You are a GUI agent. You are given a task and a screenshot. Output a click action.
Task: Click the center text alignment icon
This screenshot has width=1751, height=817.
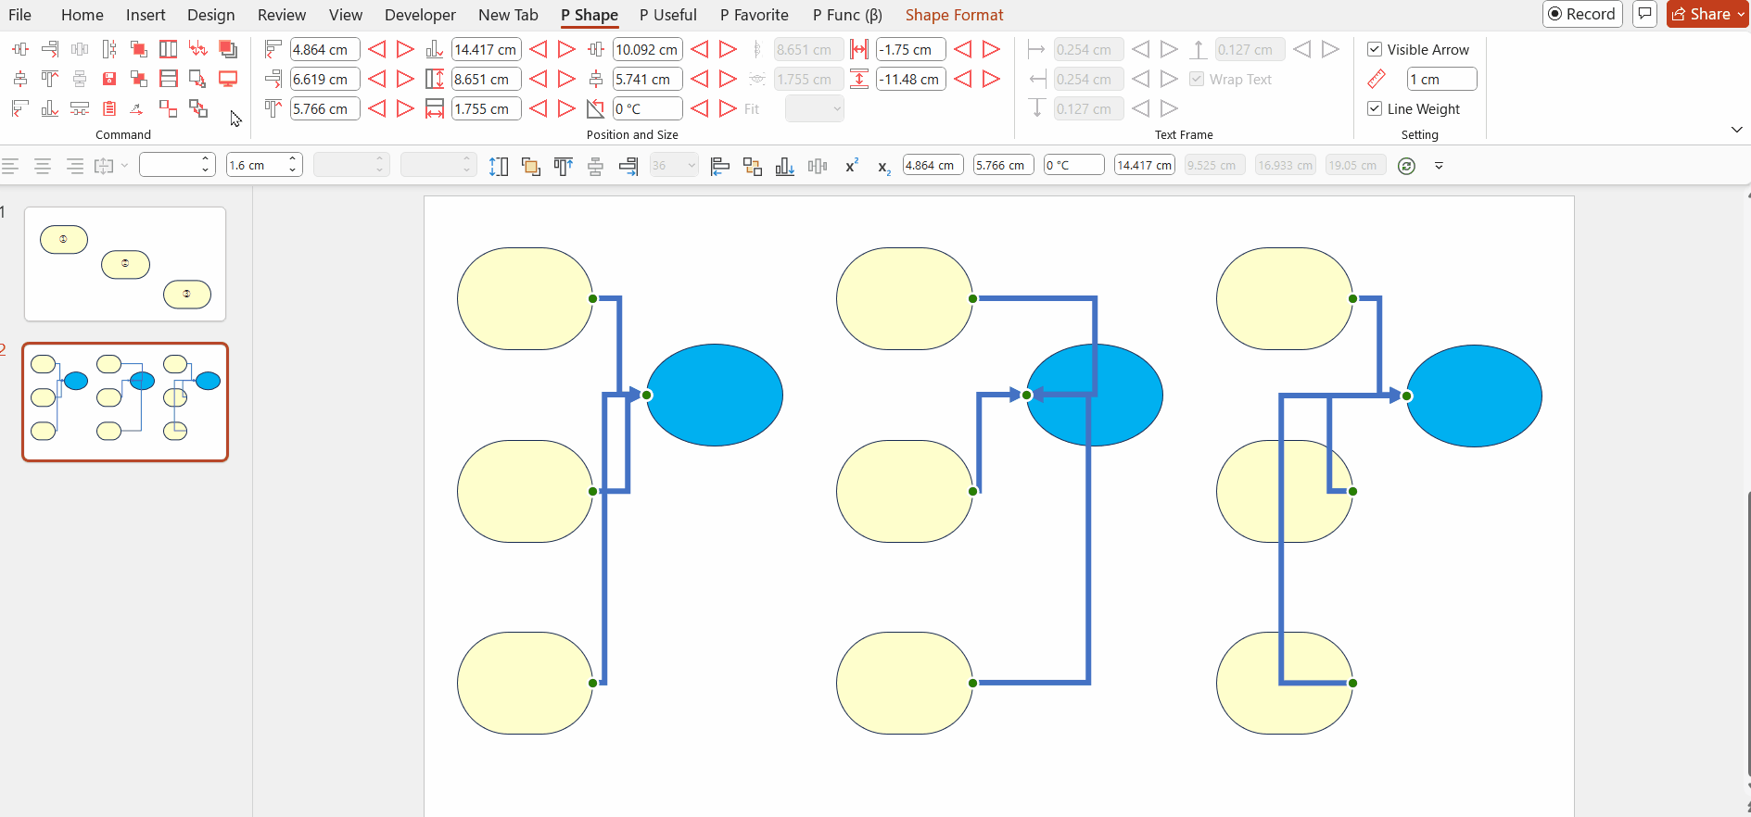coord(43,166)
